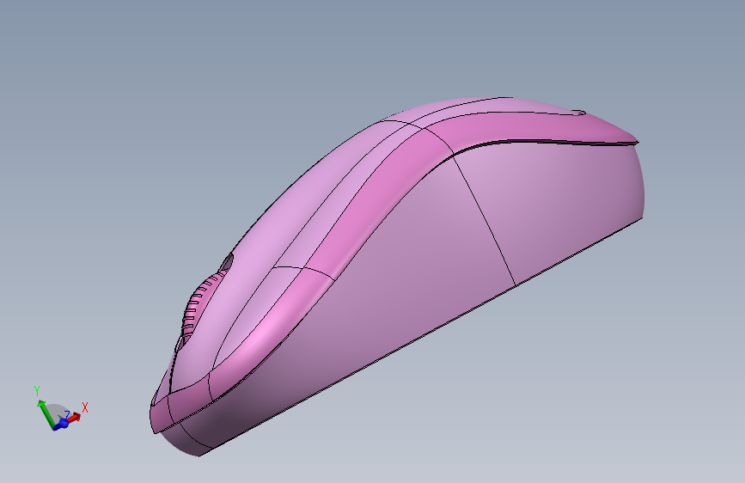The image size is (745, 483).
Task: Click the green Y axis arrow of the triad
Action: click(46, 414)
